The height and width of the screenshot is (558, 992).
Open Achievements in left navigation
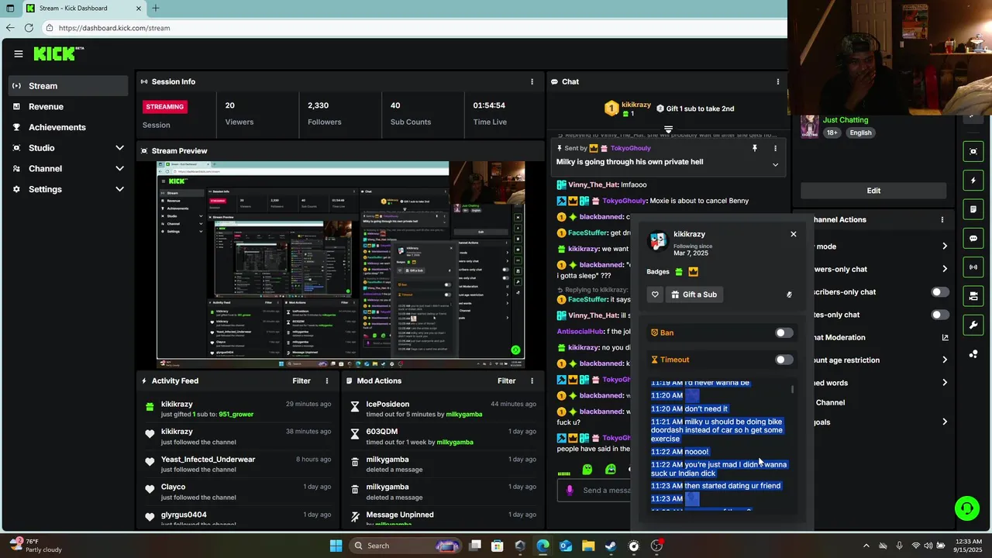click(68, 127)
